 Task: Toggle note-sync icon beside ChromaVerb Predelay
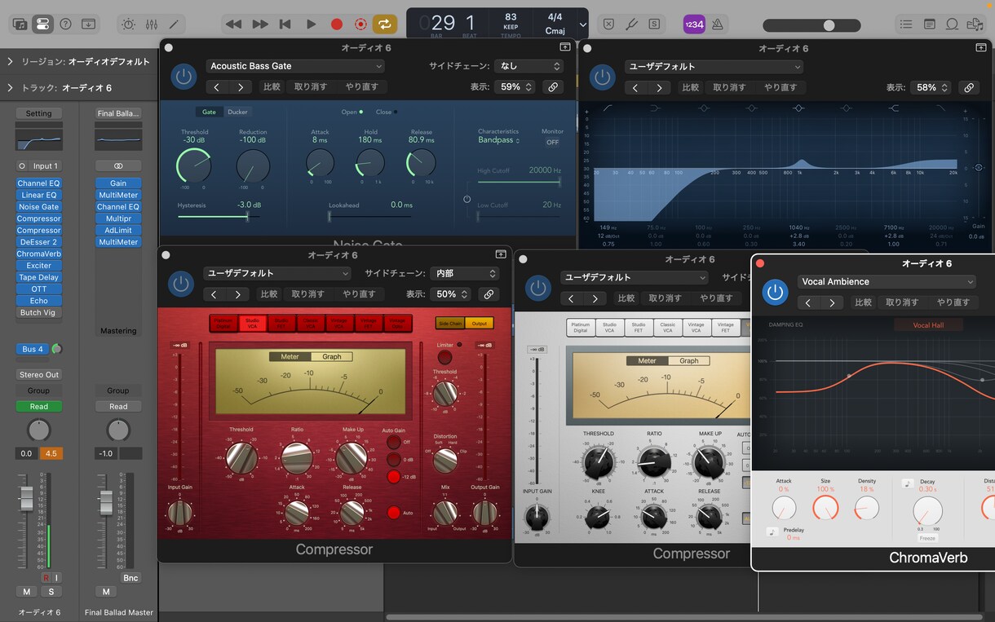(x=772, y=532)
